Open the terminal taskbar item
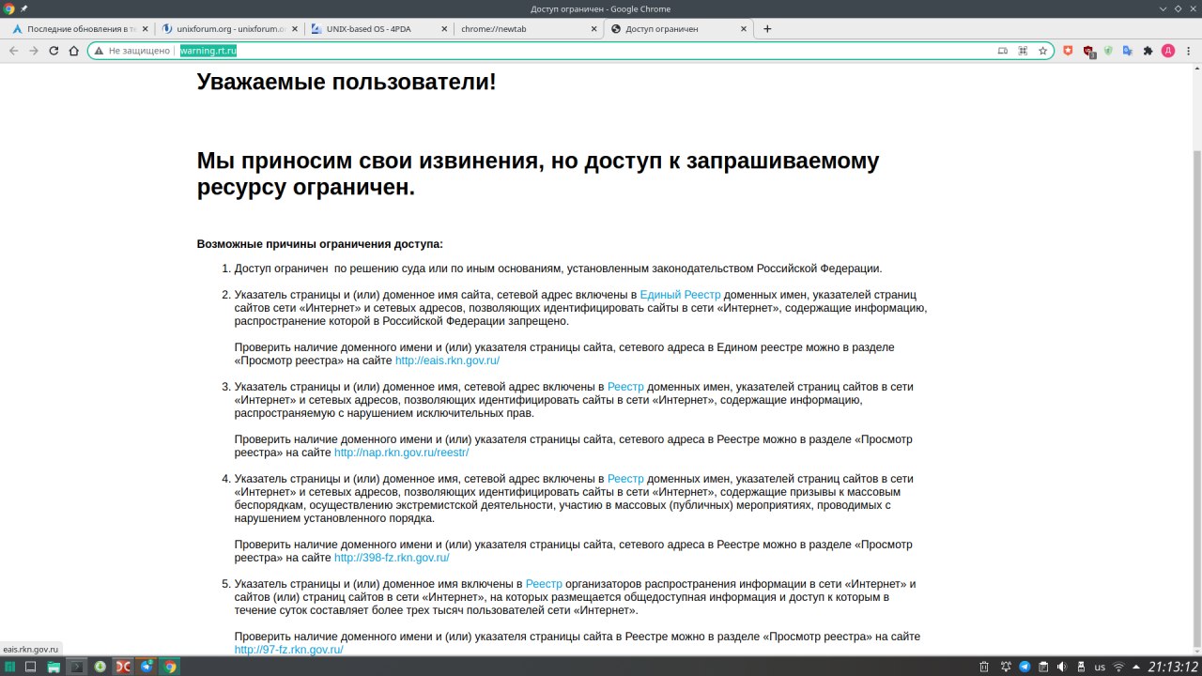The image size is (1202, 676). [x=77, y=667]
